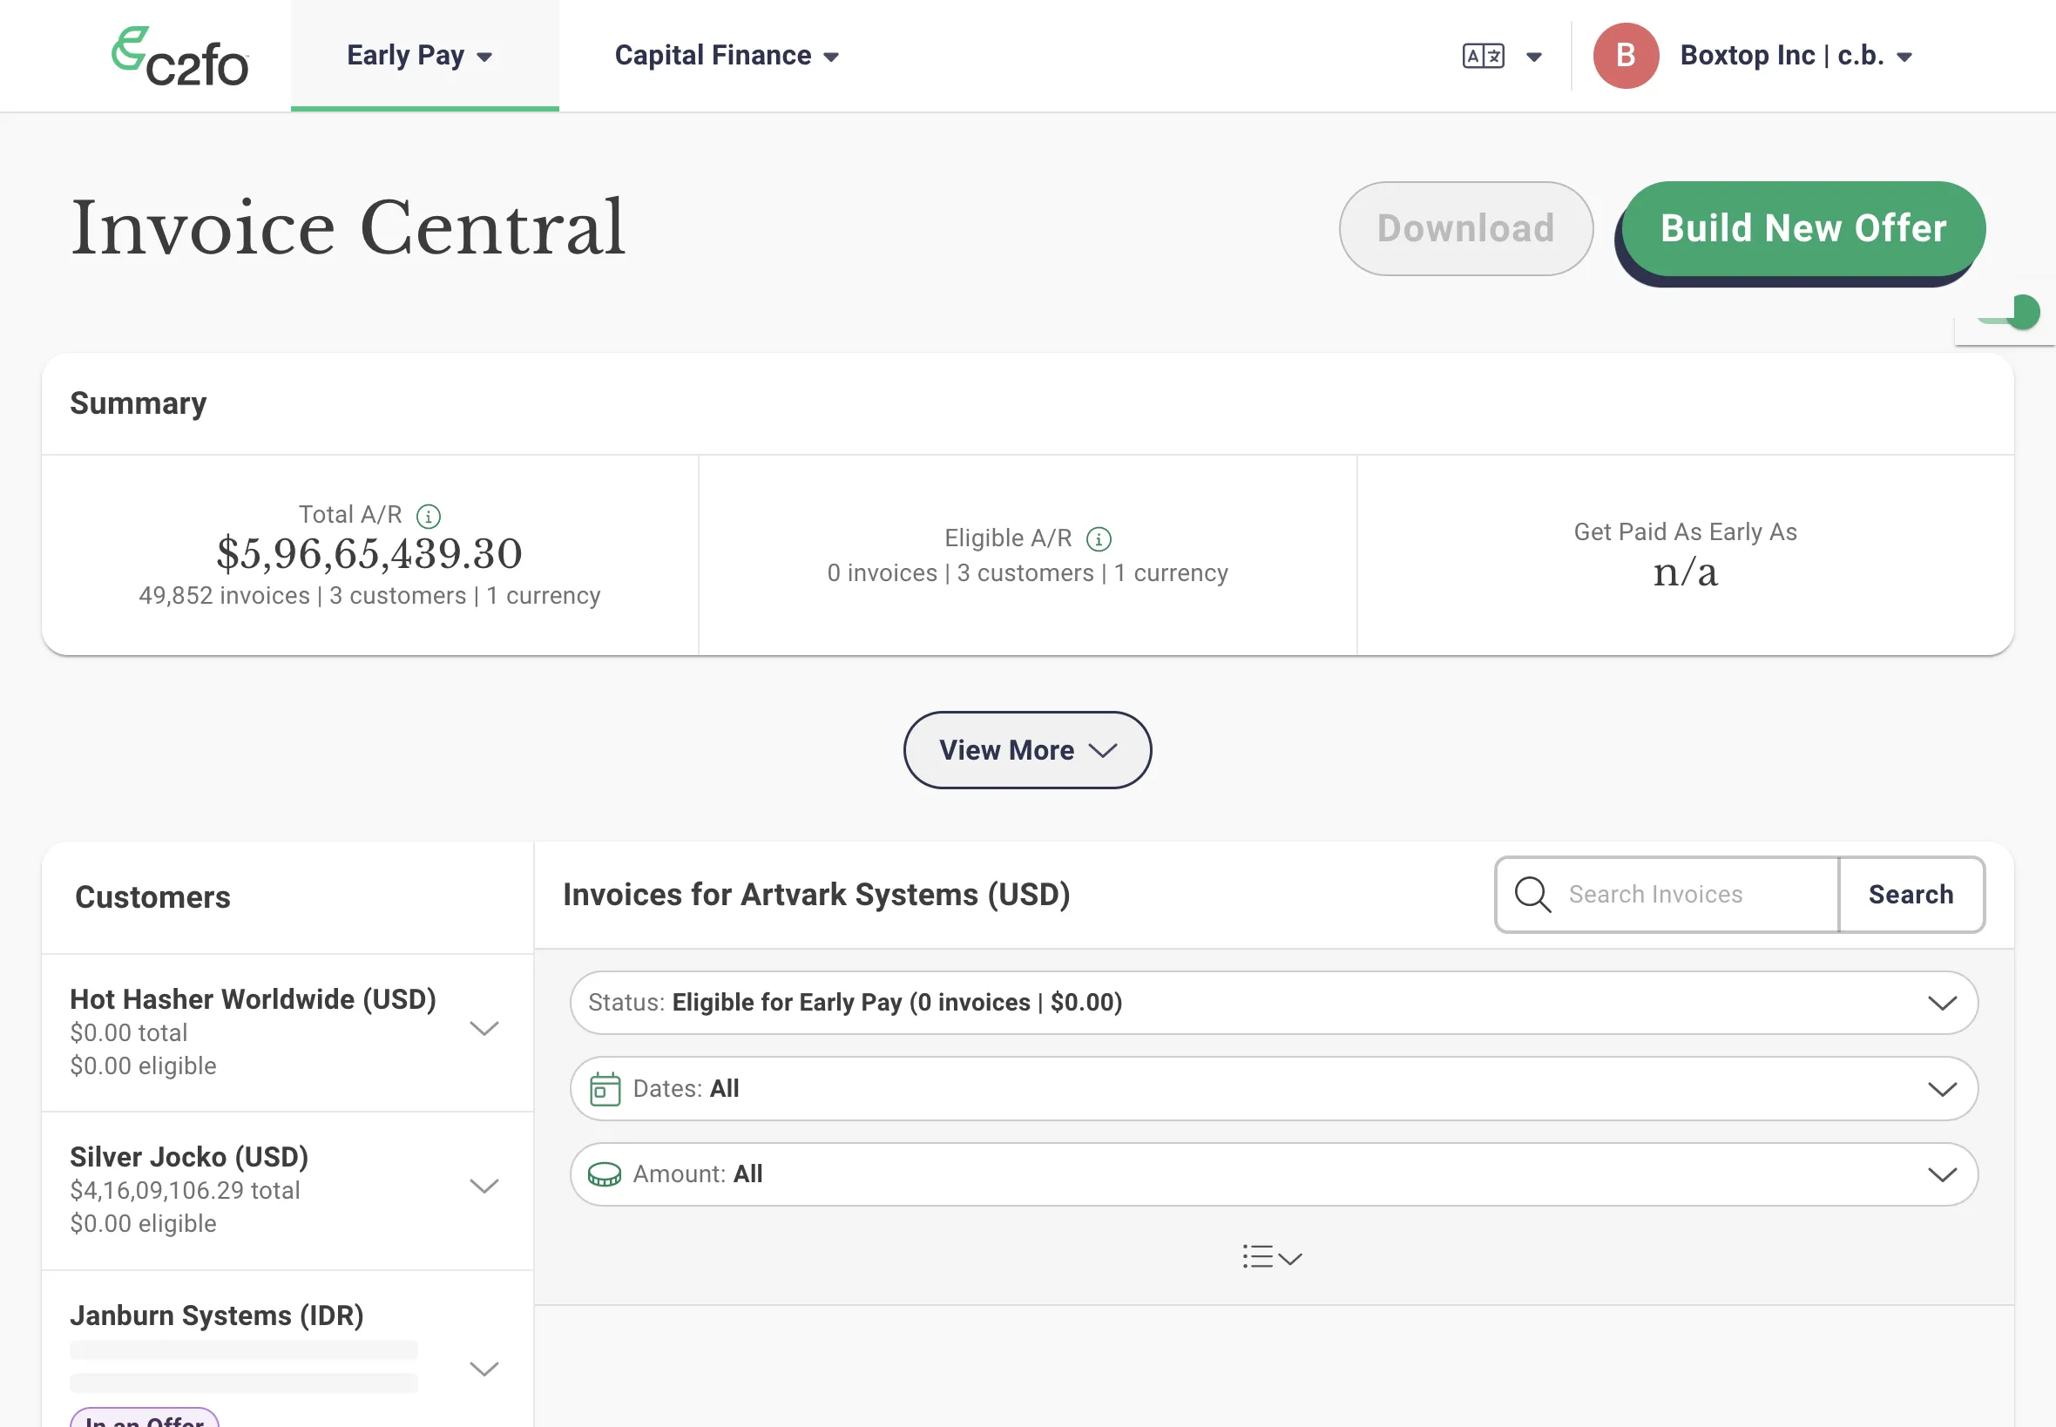Click the Download button

pos(1466,228)
